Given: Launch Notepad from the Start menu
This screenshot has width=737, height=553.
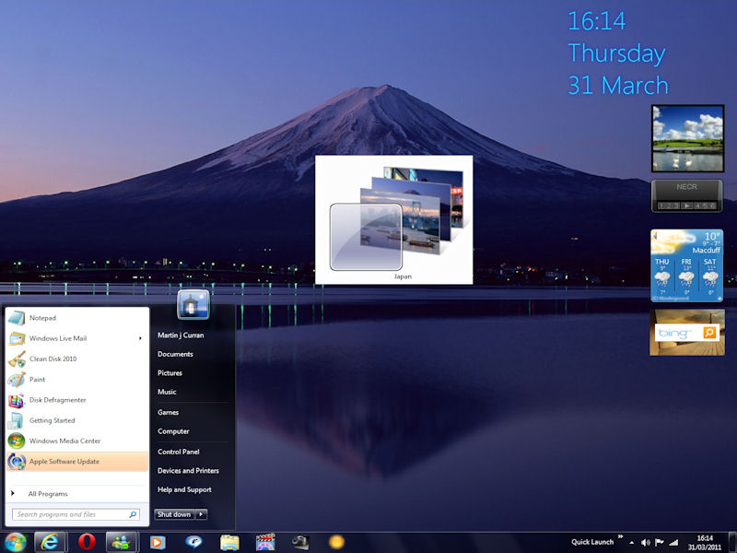Looking at the screenshot, I should pos(42,318).
